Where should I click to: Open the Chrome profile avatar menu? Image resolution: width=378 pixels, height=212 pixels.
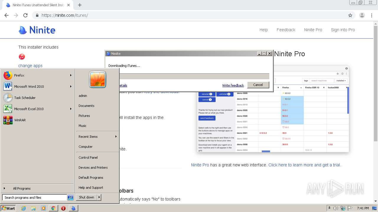(362, 15)
